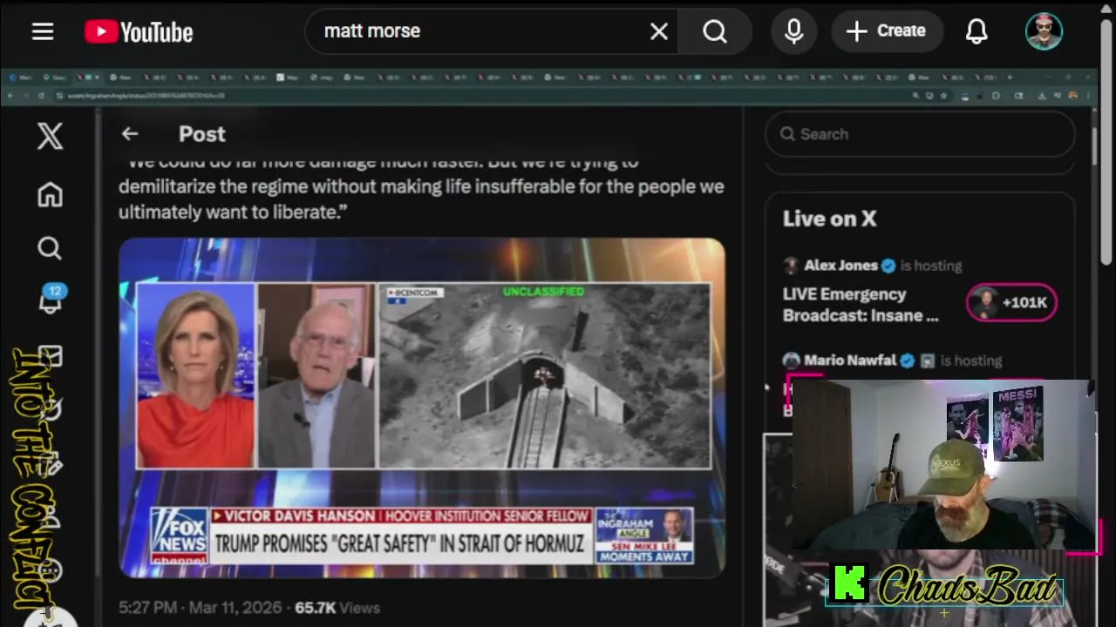
Task: Open the Fox News post image
Action: pos(422,408)
